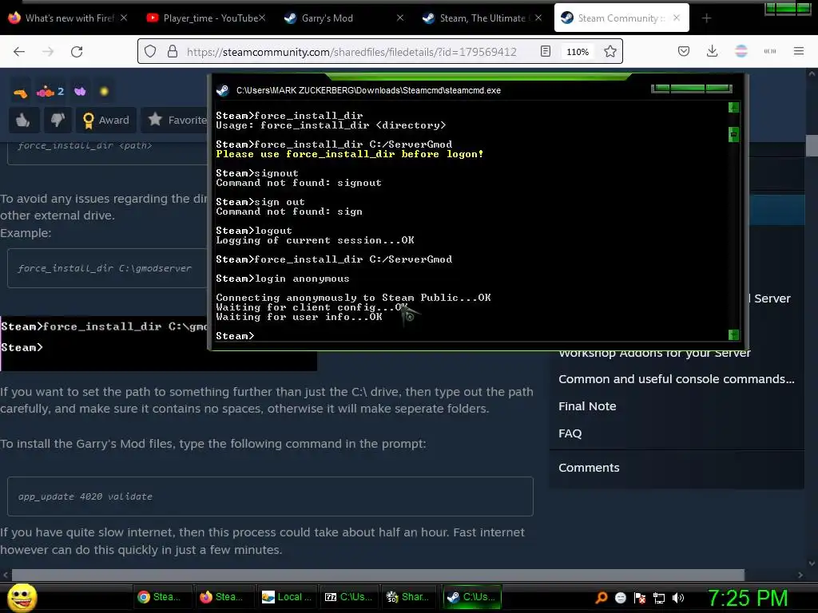Viewport: 818px width, 613px height.
Task: Click the URL address field
Action: click(351, 52)
